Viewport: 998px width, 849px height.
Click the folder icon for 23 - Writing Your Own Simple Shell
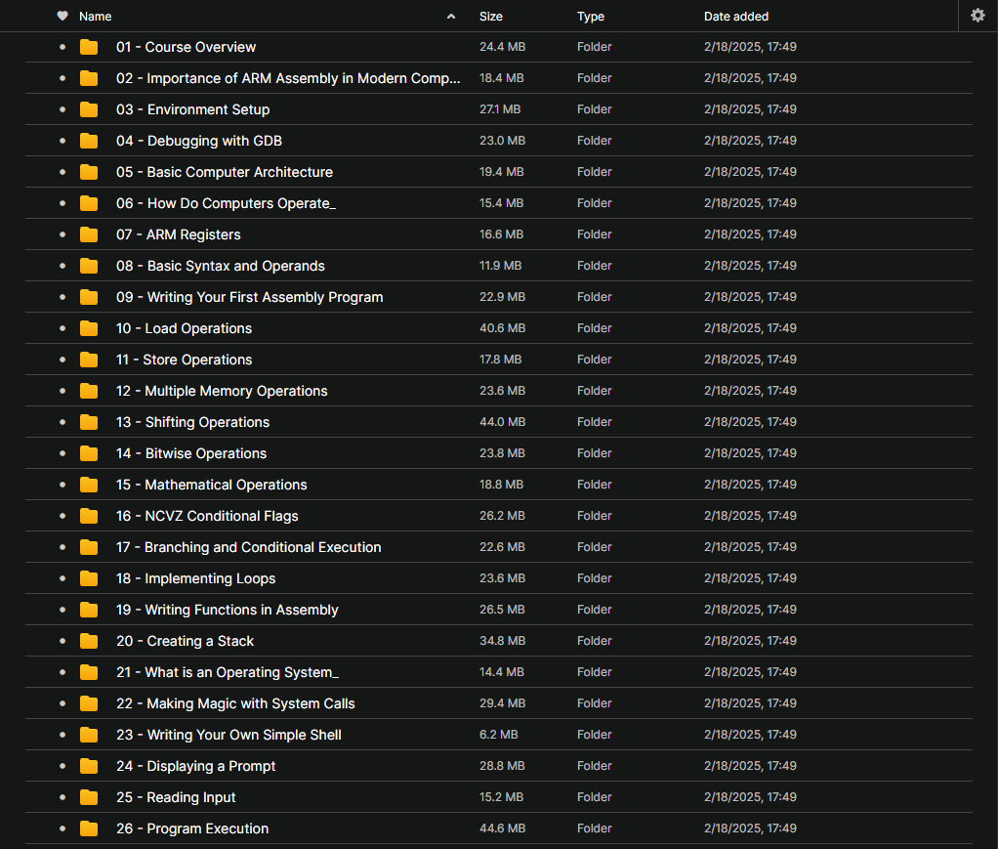(89, 735)
